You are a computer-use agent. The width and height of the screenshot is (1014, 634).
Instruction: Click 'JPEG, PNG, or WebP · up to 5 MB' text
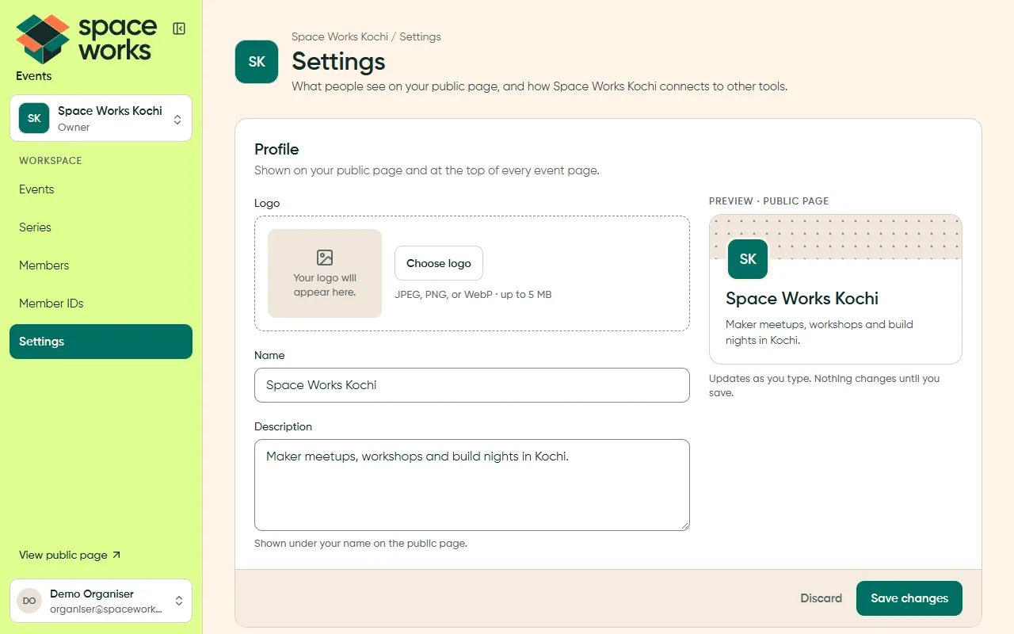(x=473, y=295)
